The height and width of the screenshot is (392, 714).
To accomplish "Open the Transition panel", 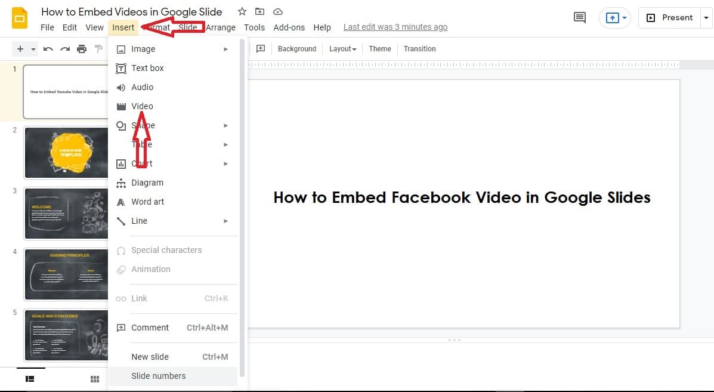I will coord(419,49).
